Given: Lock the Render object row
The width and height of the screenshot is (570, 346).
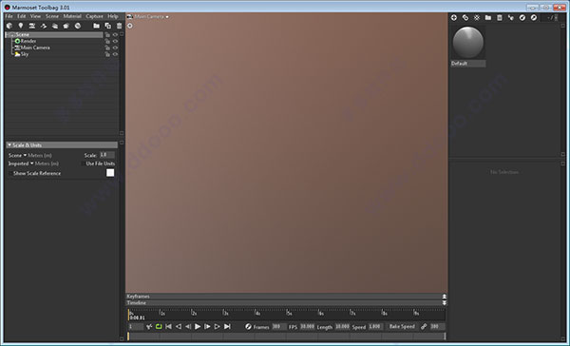Looking at the screenshot, I should point(107,41).
